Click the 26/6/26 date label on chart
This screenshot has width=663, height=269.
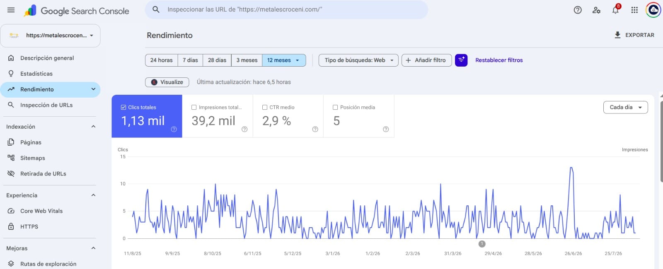pos(573,253)
